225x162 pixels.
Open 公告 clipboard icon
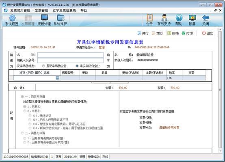tap(149, 17)
